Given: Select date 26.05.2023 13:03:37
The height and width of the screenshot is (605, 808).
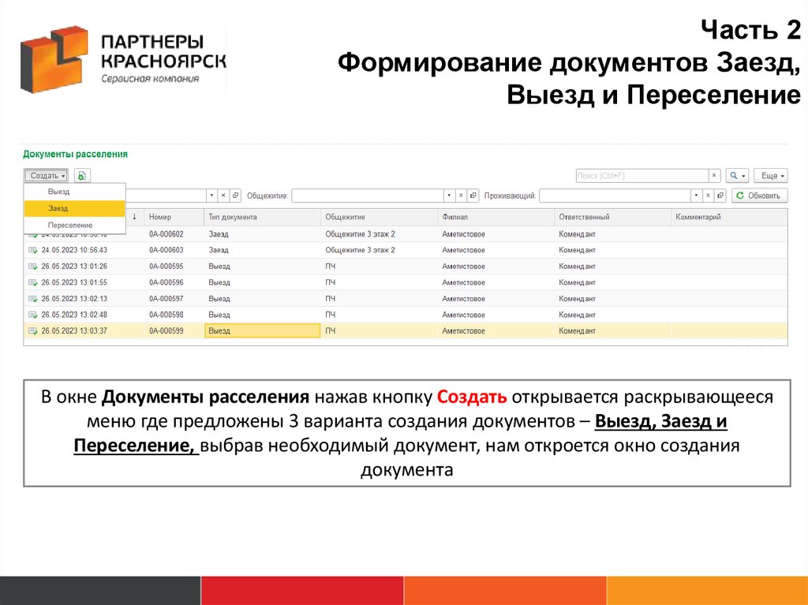Looking at the screenshot, I should 74,331.
